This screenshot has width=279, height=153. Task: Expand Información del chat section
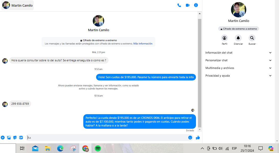click(x=238, y=53)
